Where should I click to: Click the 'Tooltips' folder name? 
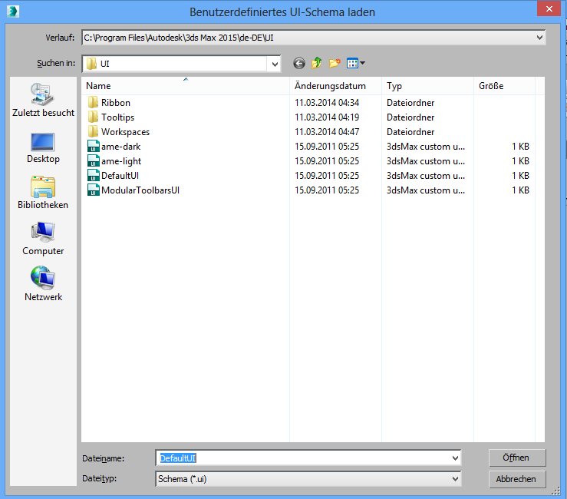pos(118,117)
